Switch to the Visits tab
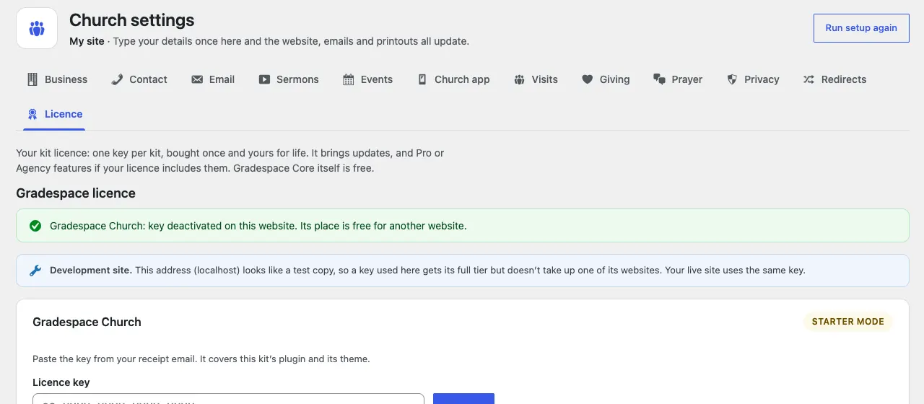 pyautogui.click(x=536, y=79)
